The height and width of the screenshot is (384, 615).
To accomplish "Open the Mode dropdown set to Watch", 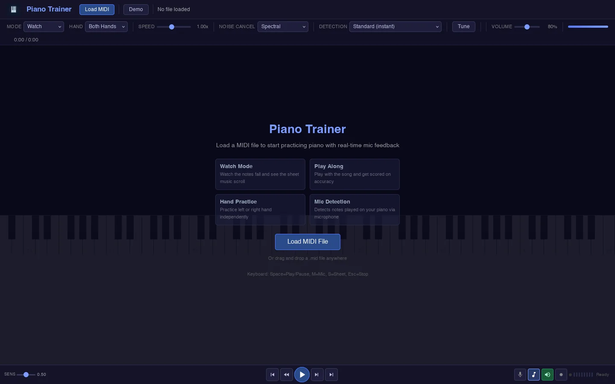I will click(x=44, y=26).
